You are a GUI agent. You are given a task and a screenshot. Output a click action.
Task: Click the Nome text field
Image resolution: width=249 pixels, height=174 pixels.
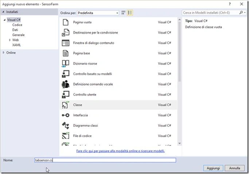coord(105,160)
